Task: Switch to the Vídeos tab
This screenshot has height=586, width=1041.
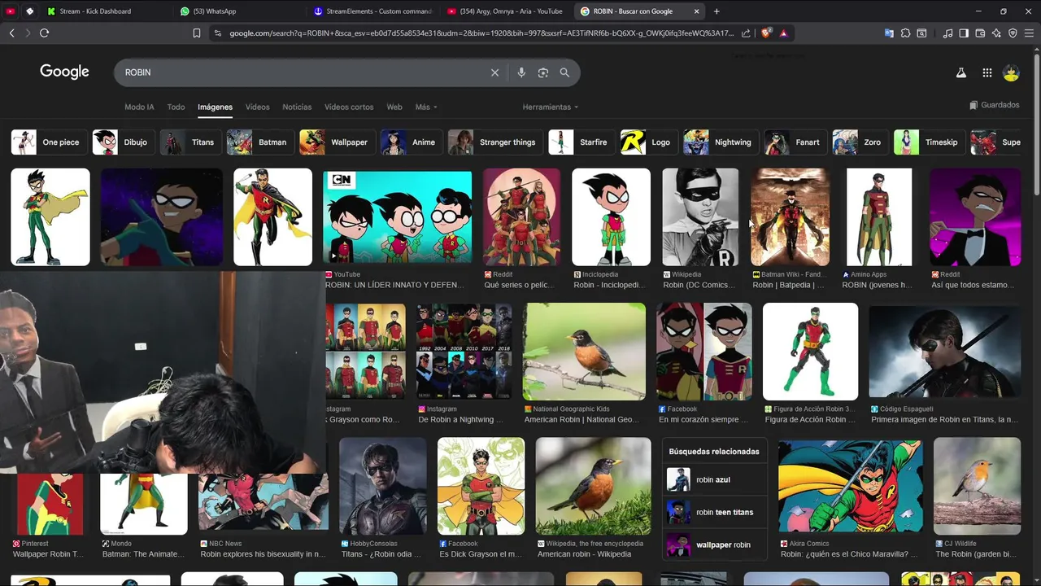Action: pos(257,107)
